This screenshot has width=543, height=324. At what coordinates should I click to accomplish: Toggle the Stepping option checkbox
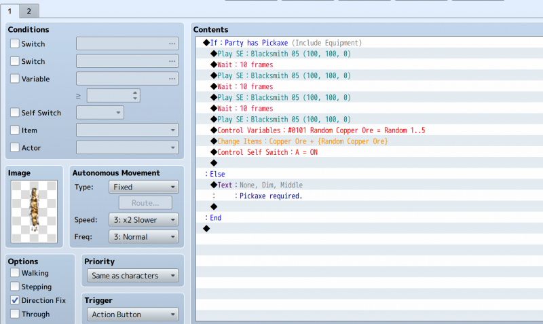click(14, 286)
